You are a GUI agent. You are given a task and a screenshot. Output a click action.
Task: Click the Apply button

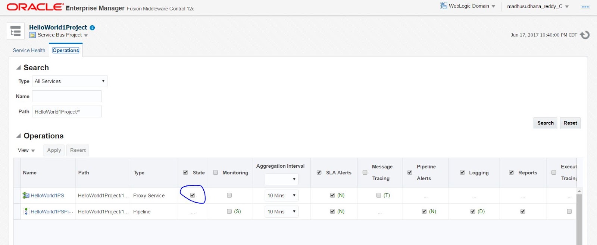coord(54,150)
